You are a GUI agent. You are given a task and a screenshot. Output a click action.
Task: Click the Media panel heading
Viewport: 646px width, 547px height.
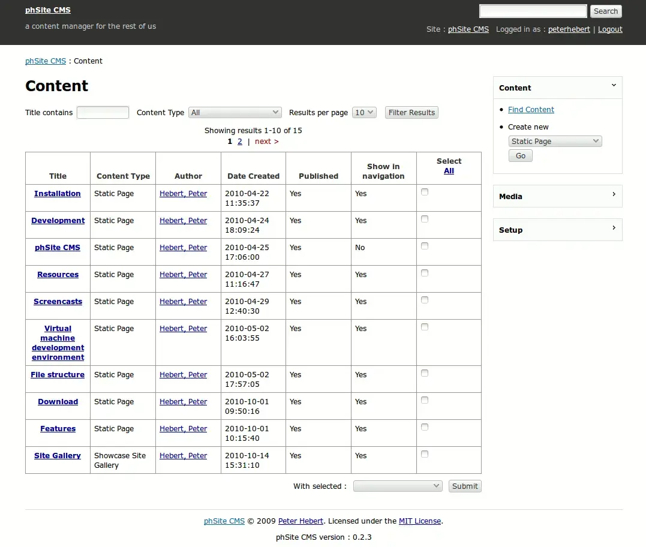pos(510,197)
